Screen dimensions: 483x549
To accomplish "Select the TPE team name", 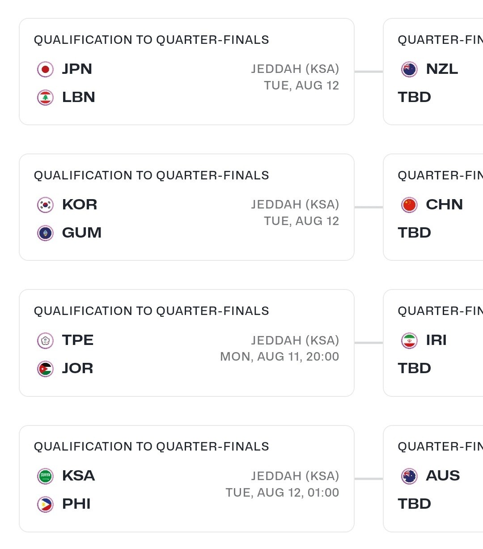I will point(78,340).
